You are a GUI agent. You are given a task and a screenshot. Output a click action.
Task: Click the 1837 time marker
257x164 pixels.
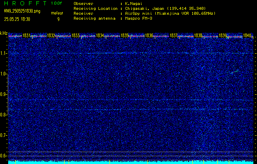(173, 36)
